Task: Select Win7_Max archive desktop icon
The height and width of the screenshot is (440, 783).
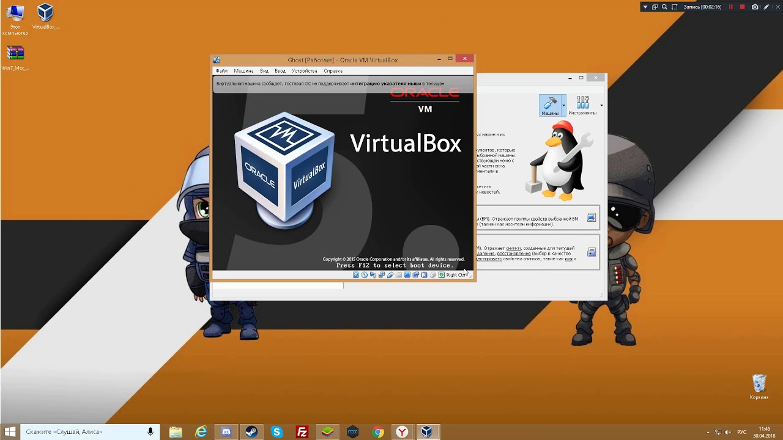Action: coord(15,58)
